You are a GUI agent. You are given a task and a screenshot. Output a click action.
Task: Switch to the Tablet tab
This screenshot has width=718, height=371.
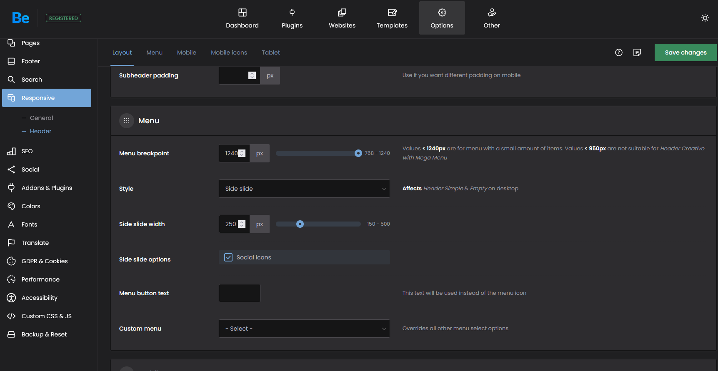click(271, 52)
